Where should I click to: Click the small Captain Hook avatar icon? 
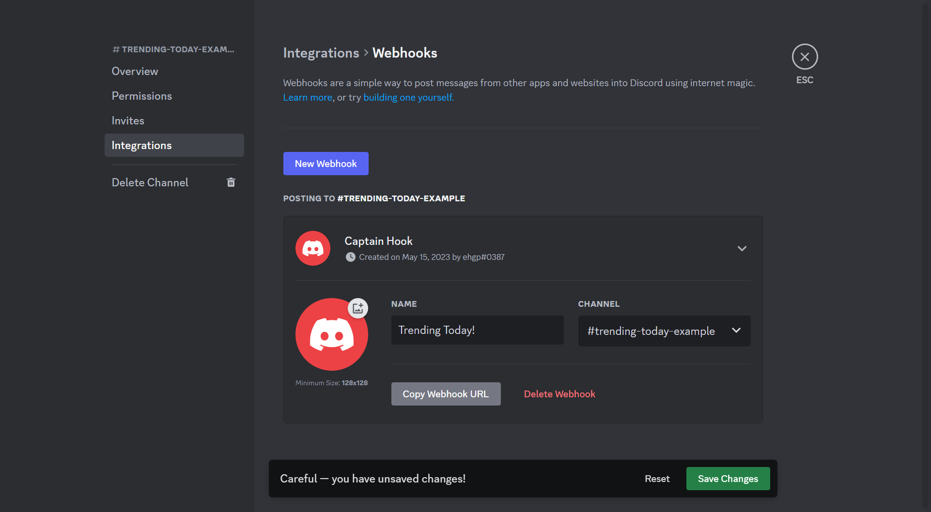tap(313, 248)
